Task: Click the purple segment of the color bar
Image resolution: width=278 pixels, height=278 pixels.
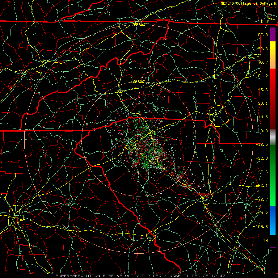Action: 273,35
